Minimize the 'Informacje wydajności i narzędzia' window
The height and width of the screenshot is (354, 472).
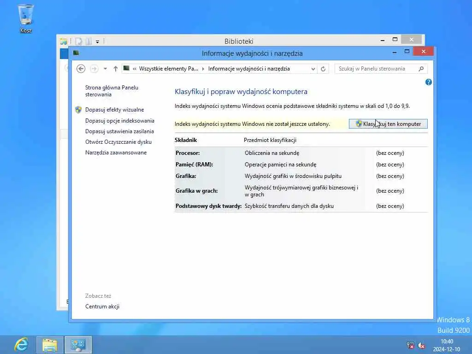point(395,53)
